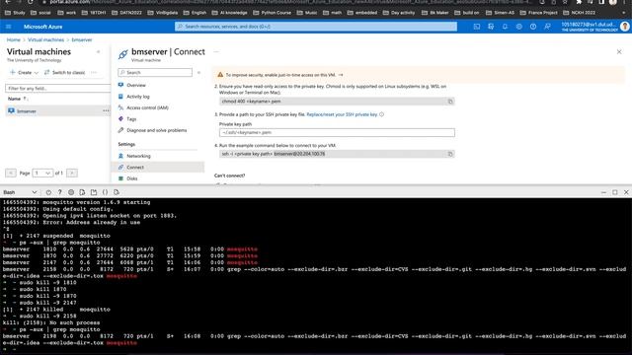
Task: Click the bmserver breadcrumb link
Action: [82, 39]
